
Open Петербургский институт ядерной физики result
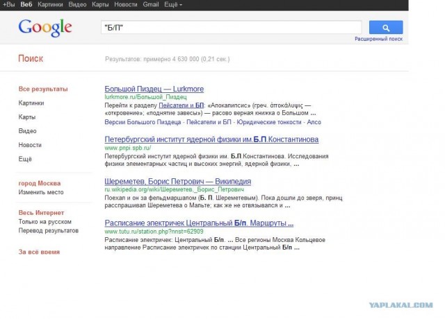coord(211,139)
